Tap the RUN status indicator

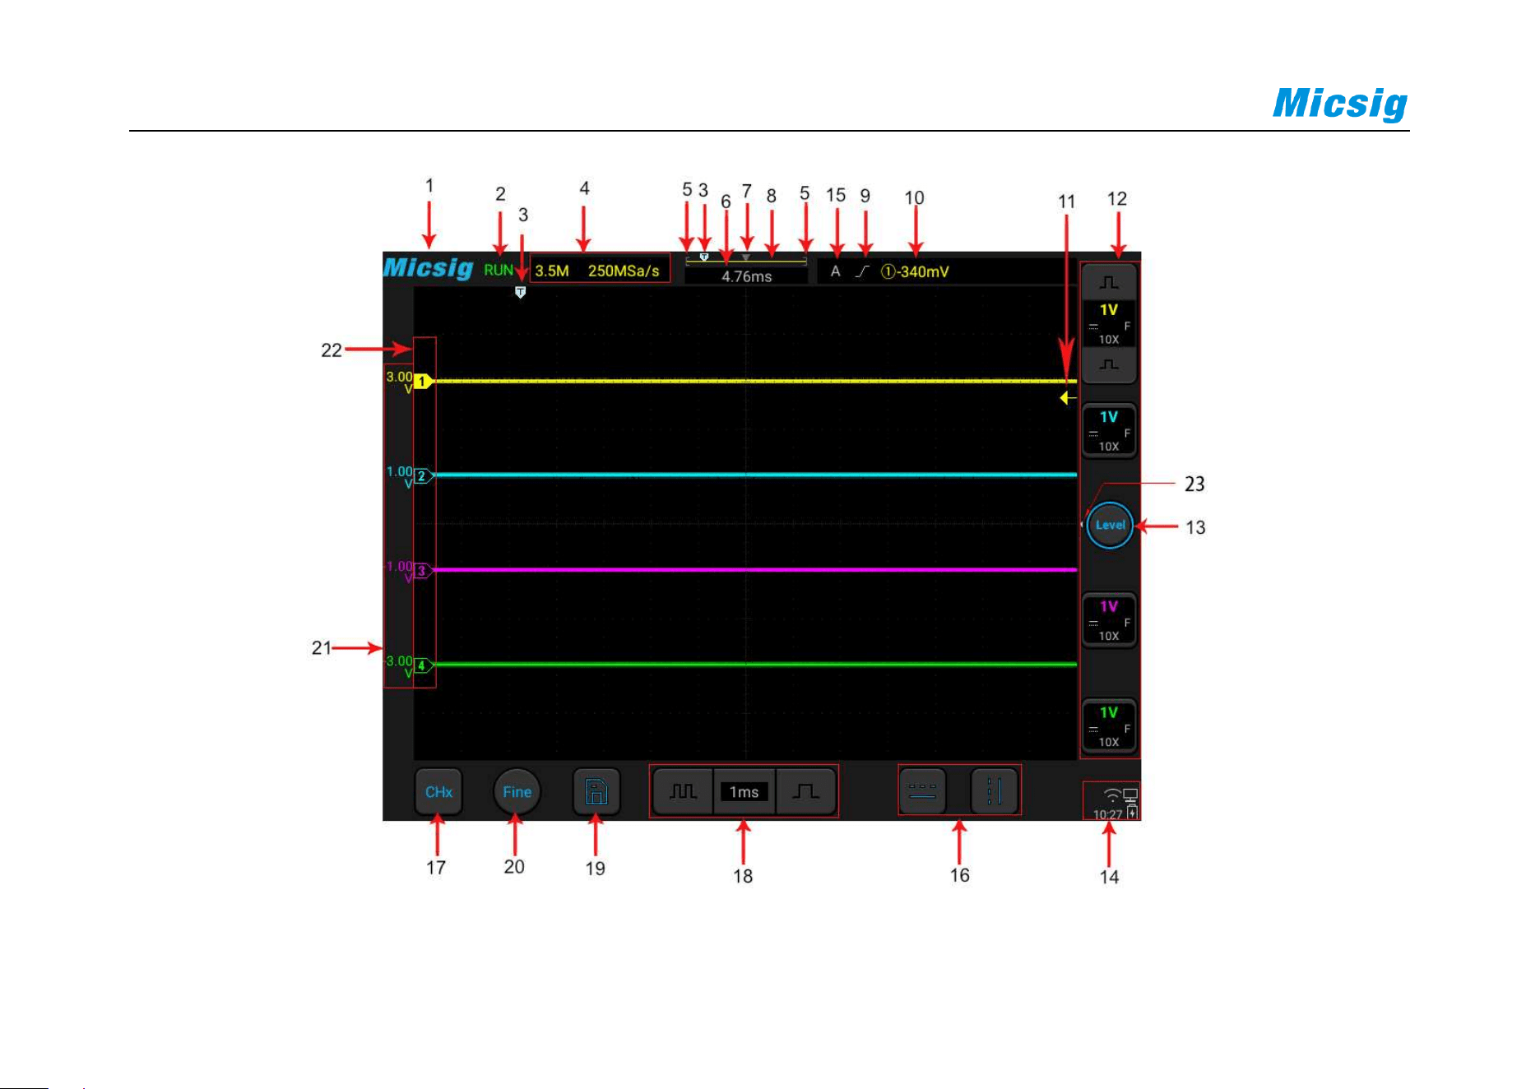(x=499, y=270)
